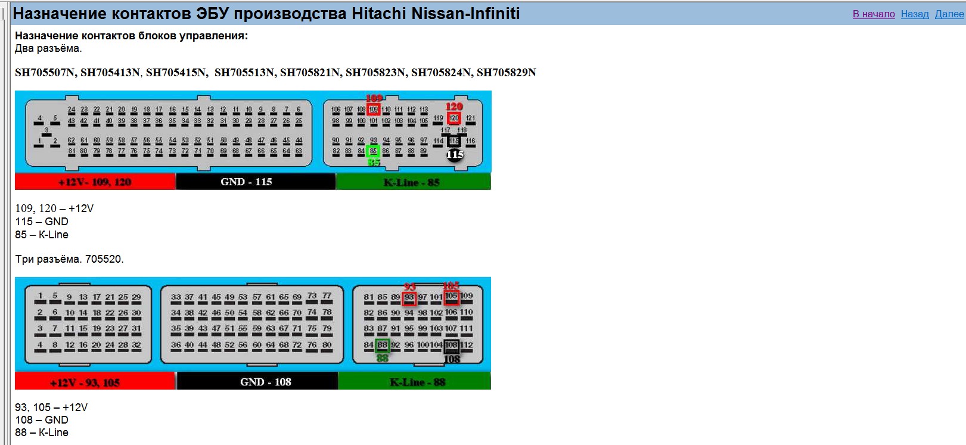Select the green "K-Line - 85" legend bar
Screen dimensions: 966x445
coord(413,182)
